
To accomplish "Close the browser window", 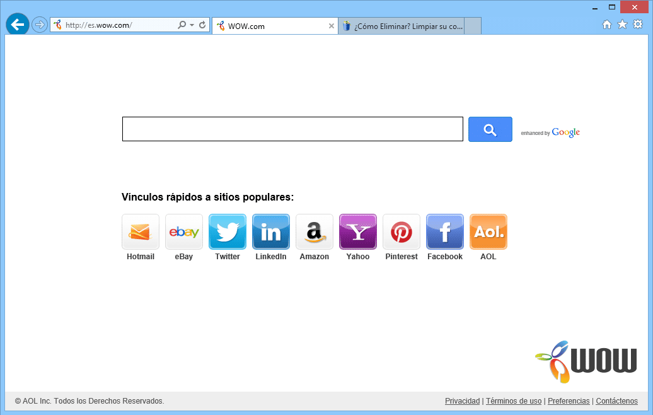I will [634, 7].
